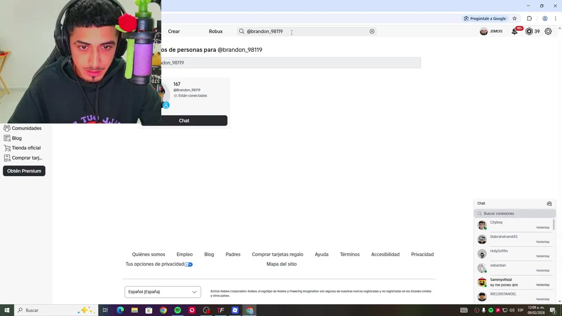This screenshot has height=316, width=562.
Task: Click the Chat panel header
Action: tap(515, 203)
